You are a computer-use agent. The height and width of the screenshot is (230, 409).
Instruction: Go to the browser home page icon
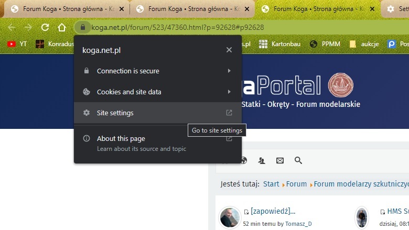coord(61,27)
